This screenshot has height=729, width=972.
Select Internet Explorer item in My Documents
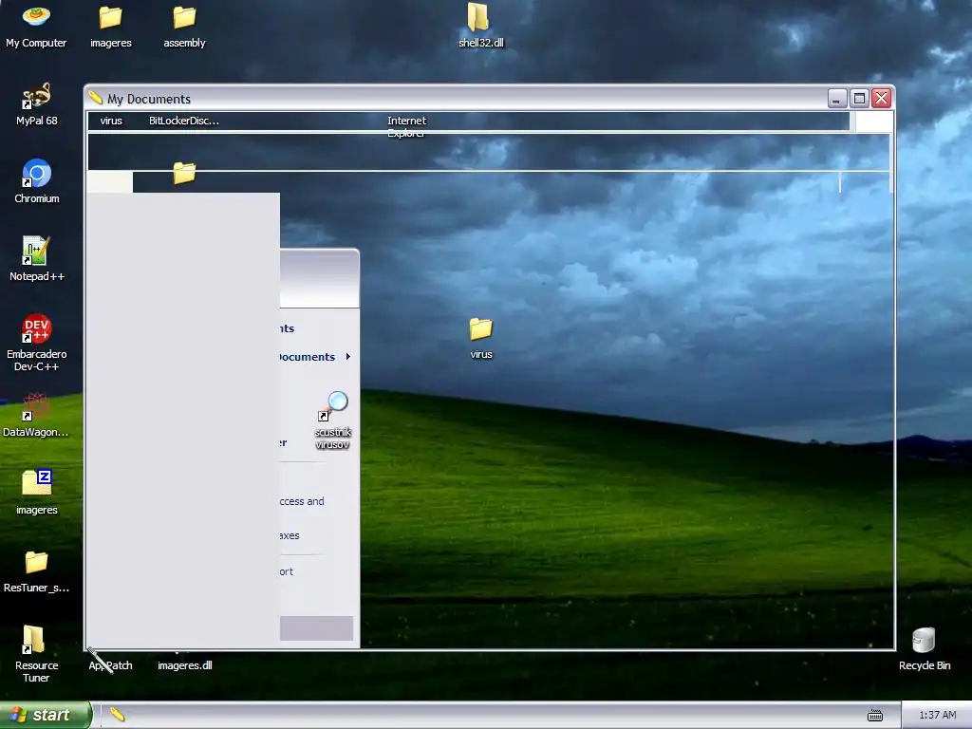tap(406, 126)
